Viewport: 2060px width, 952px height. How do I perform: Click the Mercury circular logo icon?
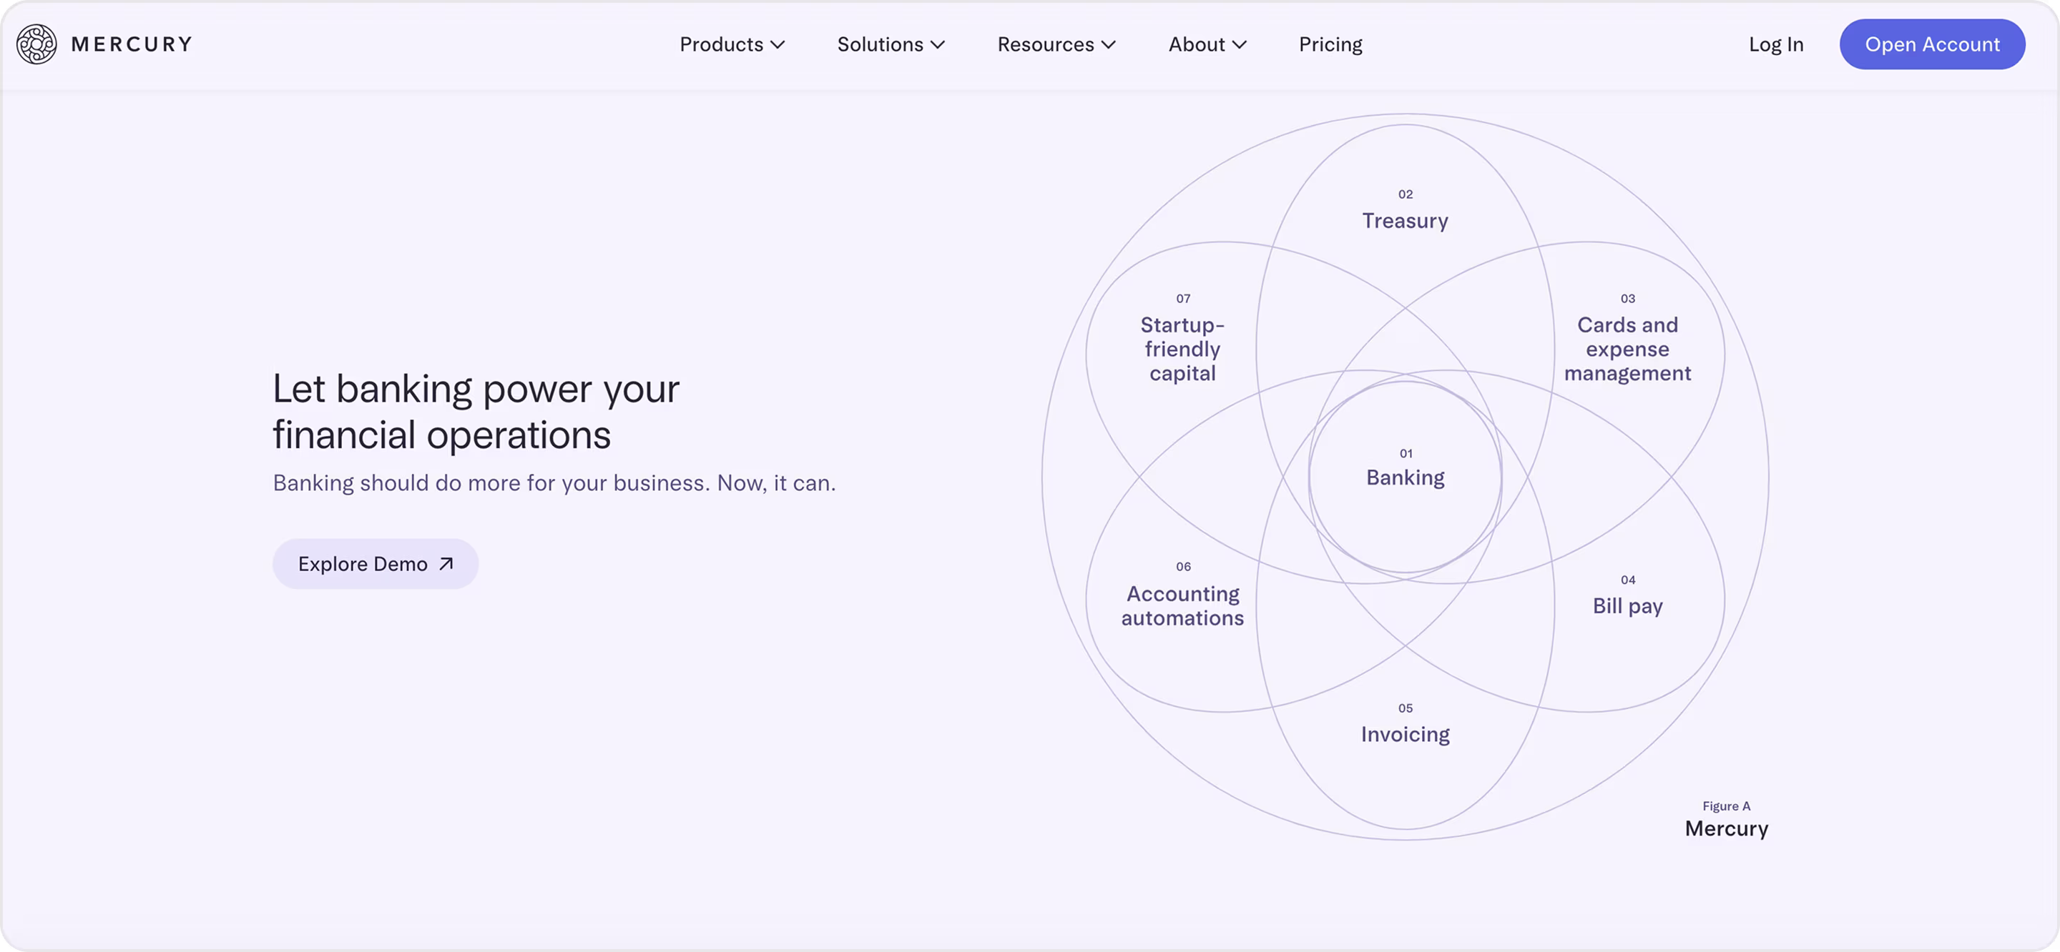[x=36, y=44]
